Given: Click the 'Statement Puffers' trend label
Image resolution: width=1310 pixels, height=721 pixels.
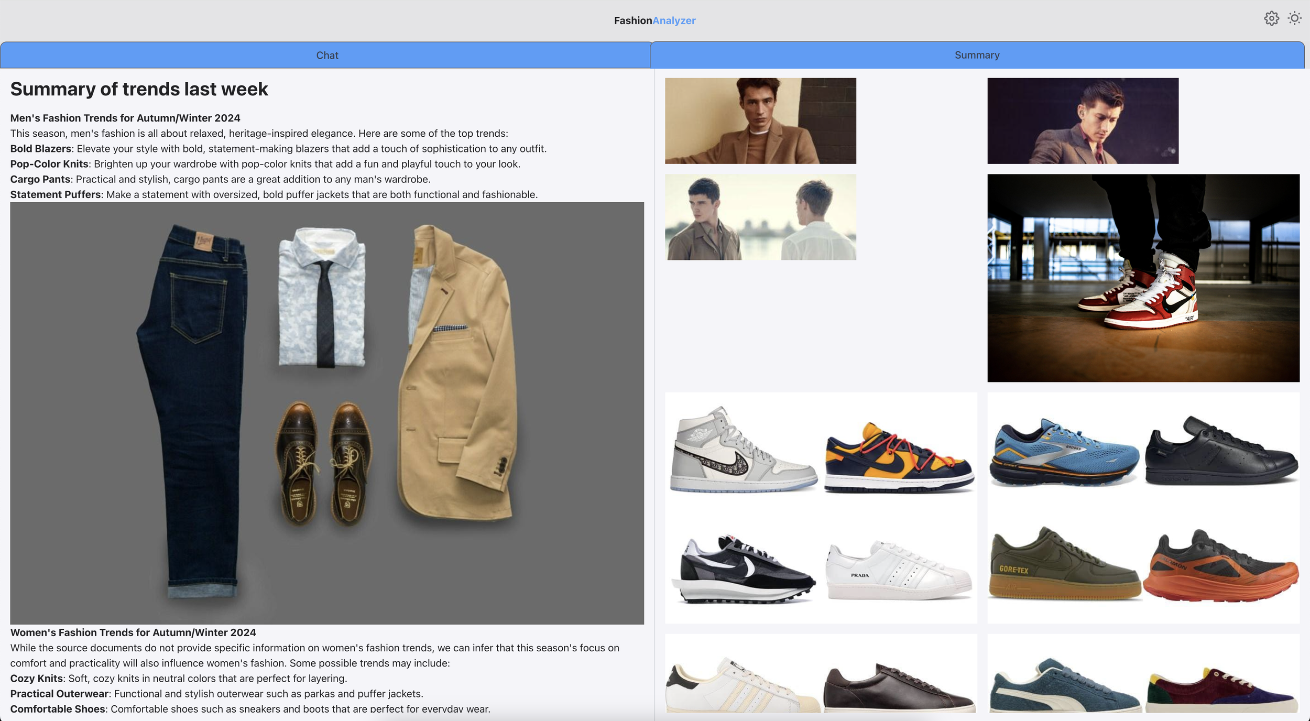Looking at the screenshot, I should (56, 194).
